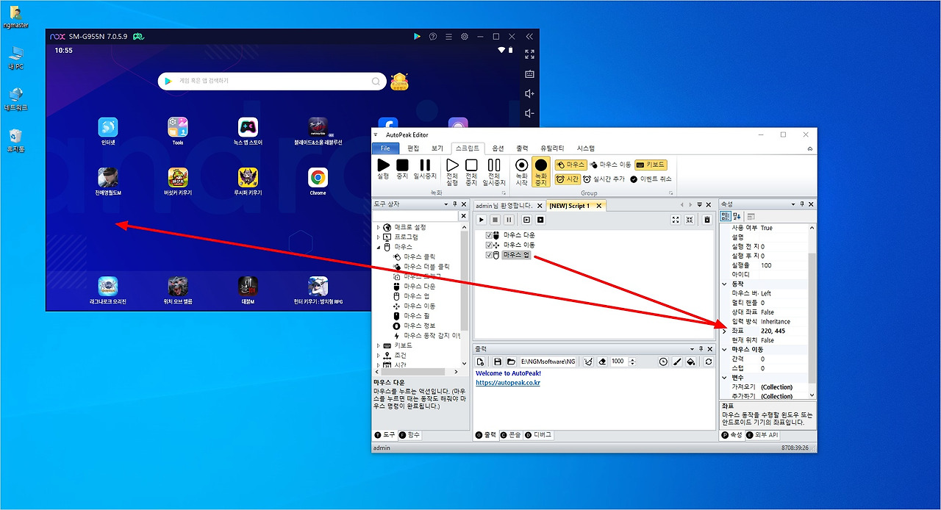
Task: Open the 유틸리티 ribbon tab
Action: (x=553, y=148)
